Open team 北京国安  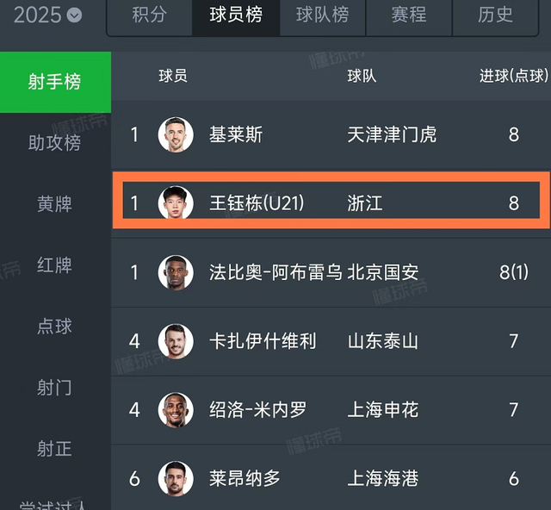(383, 272)
